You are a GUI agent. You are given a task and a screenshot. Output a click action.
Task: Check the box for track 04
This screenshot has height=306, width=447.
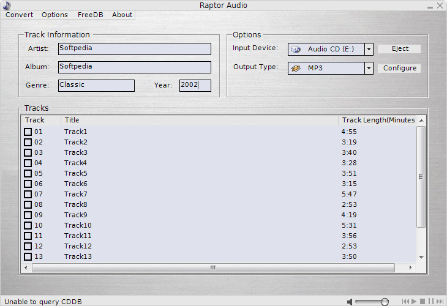(x=28, y=163)
